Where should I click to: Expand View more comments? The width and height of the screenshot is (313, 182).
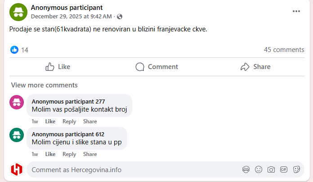(x=44, y=85)
